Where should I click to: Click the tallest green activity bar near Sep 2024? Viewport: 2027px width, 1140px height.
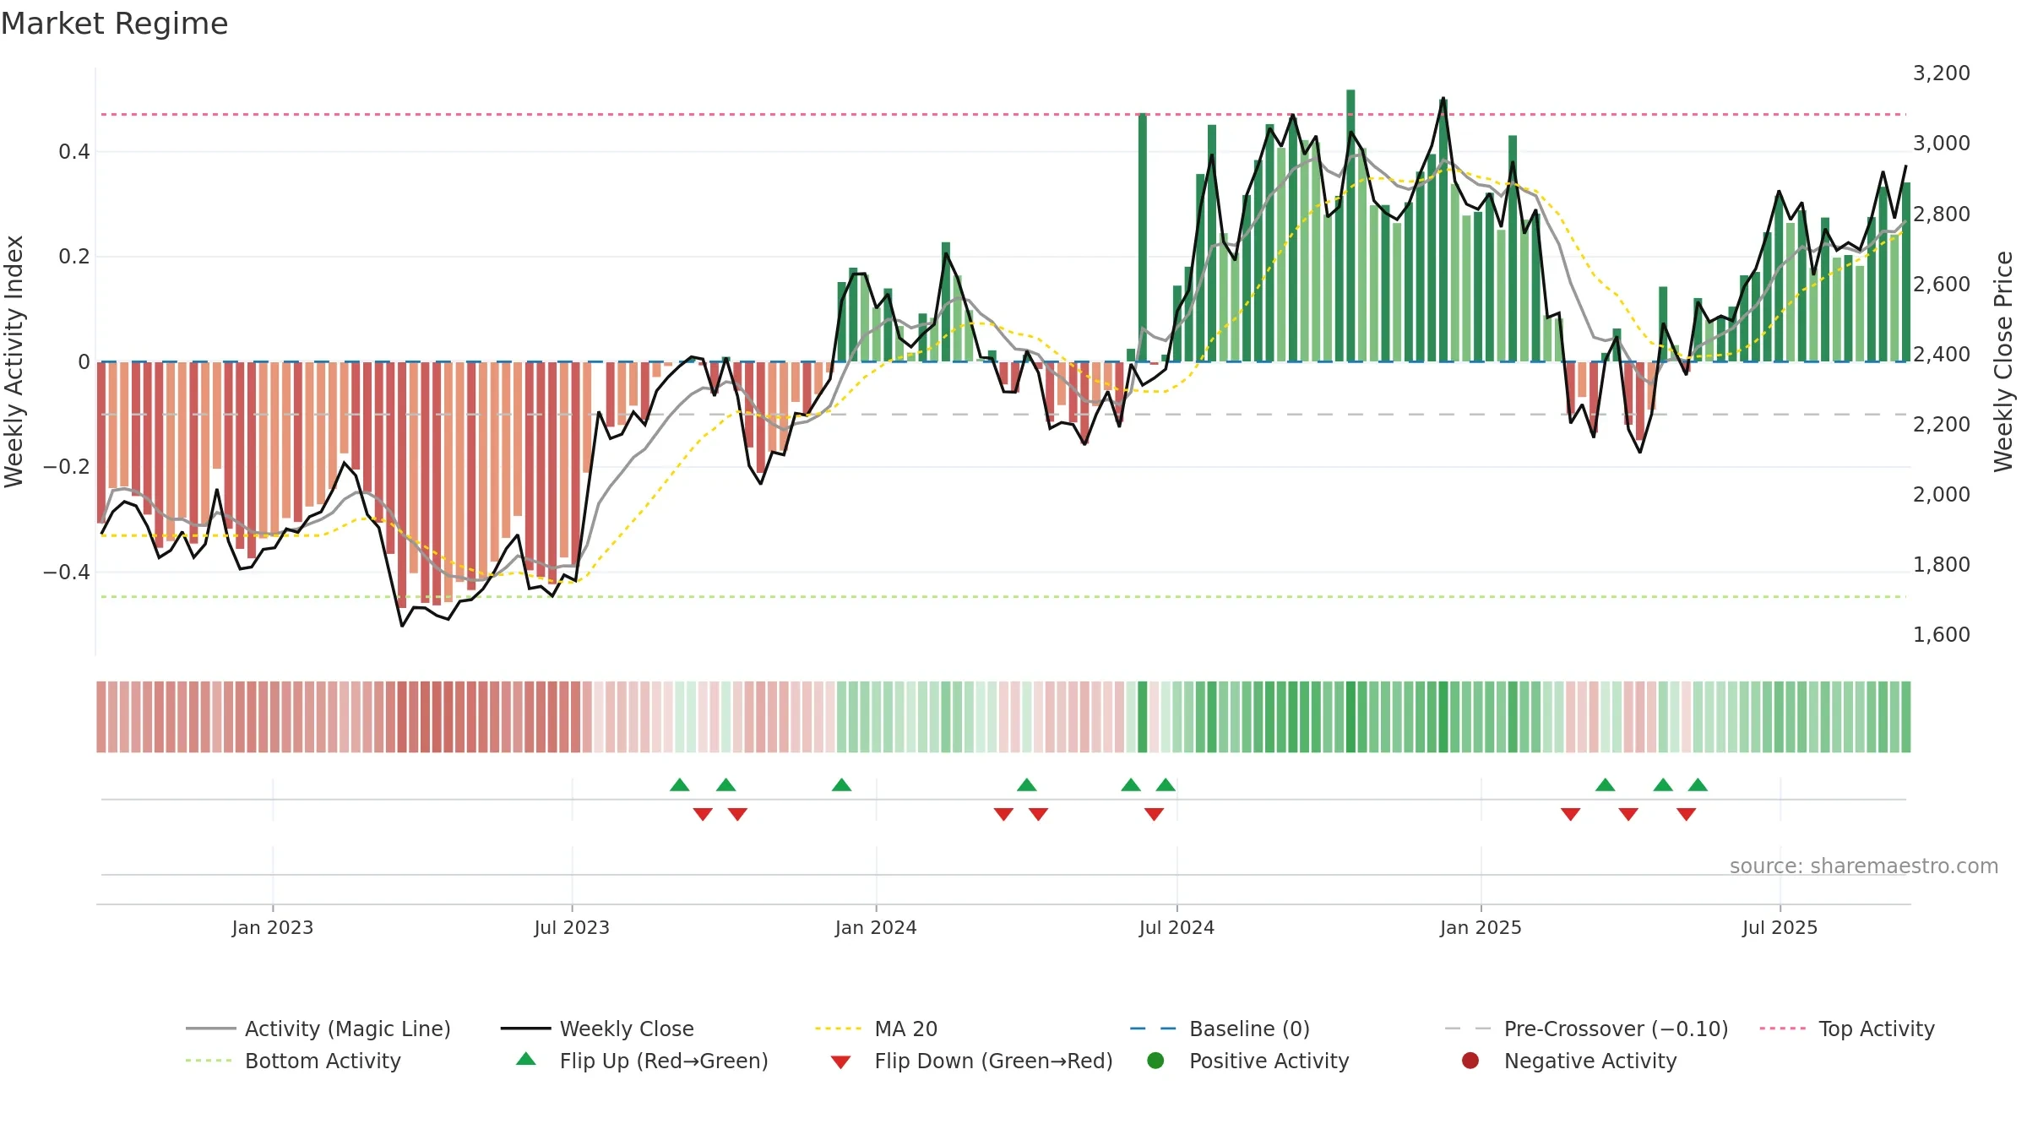click(x=1350, y=225)
